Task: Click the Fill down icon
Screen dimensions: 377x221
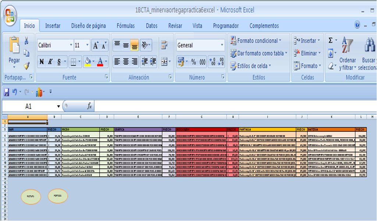Action: click(331, 53)
